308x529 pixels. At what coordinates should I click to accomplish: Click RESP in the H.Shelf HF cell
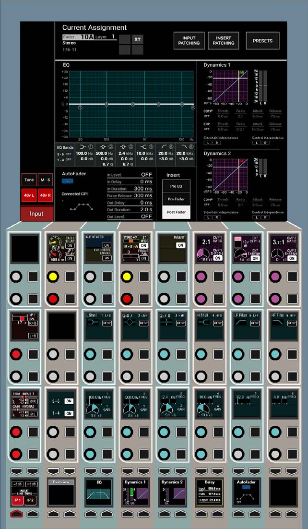[218, 323]
